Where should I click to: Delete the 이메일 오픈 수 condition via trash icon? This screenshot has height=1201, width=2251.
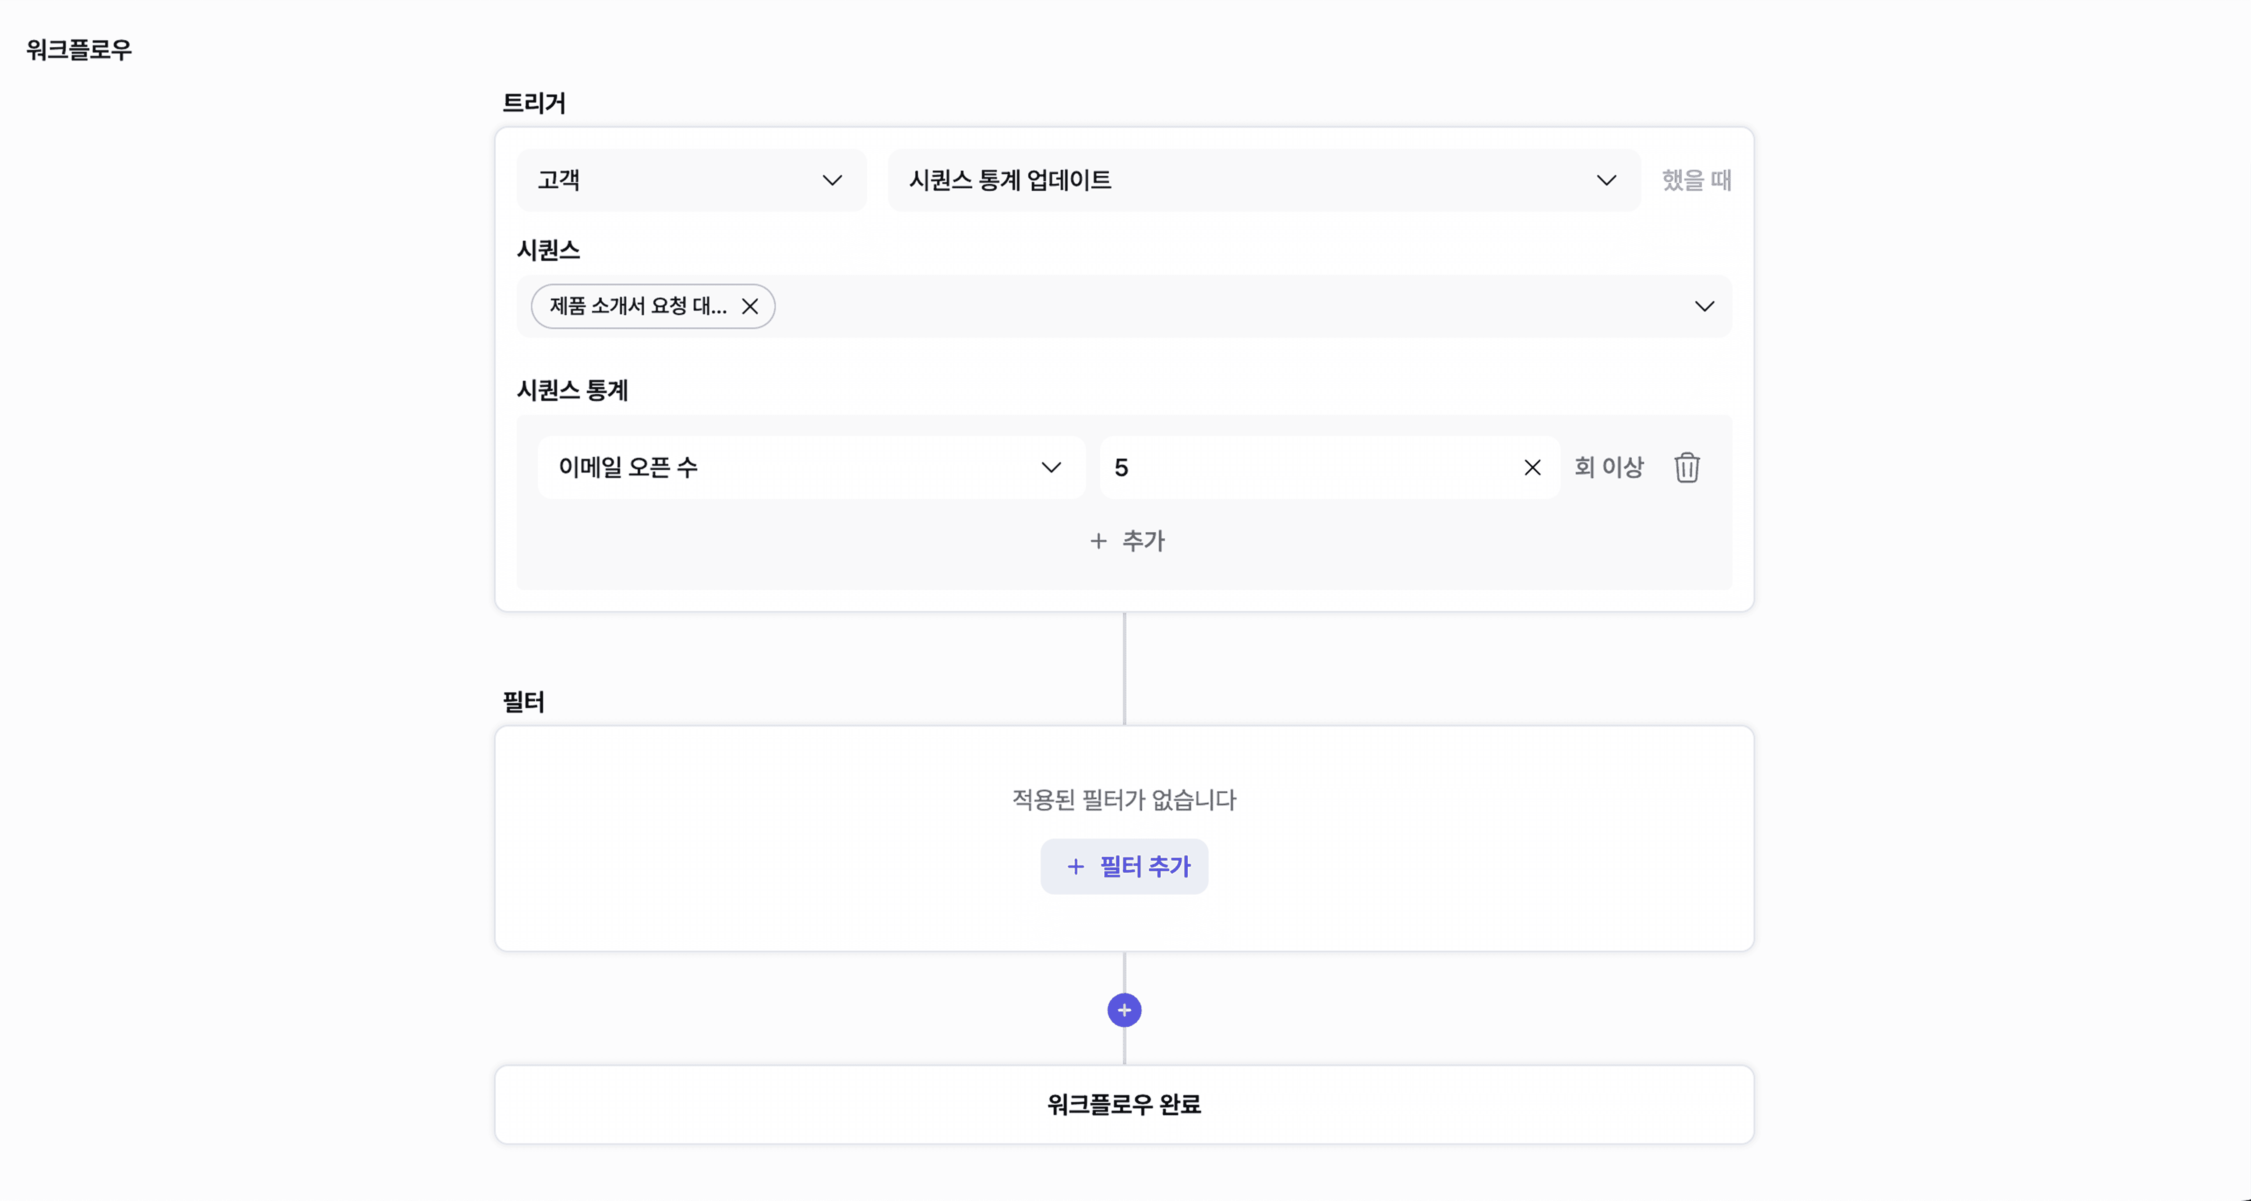[1686, 467]
